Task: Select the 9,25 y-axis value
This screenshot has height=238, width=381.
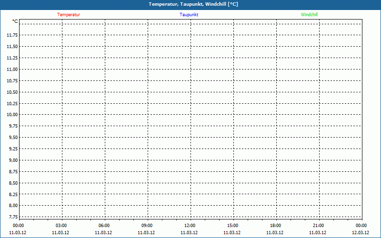Action: 13,149
